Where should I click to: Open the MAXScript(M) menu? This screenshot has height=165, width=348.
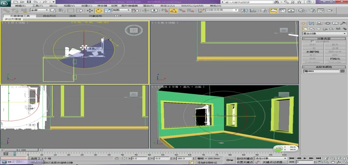[192, 6]
